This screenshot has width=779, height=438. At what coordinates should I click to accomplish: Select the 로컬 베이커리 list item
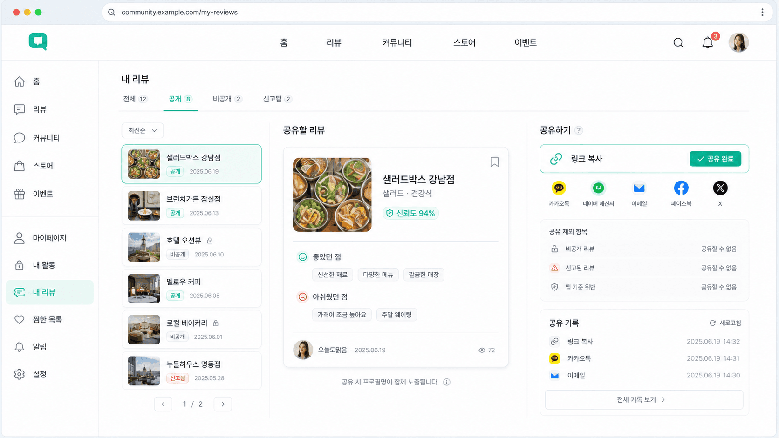(191, 330)
